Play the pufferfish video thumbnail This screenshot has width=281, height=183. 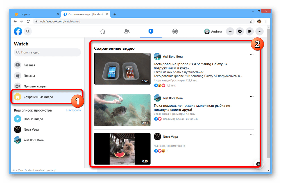[122, 110]
